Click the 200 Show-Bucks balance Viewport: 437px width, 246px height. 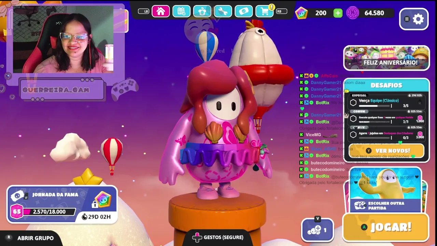321,13
